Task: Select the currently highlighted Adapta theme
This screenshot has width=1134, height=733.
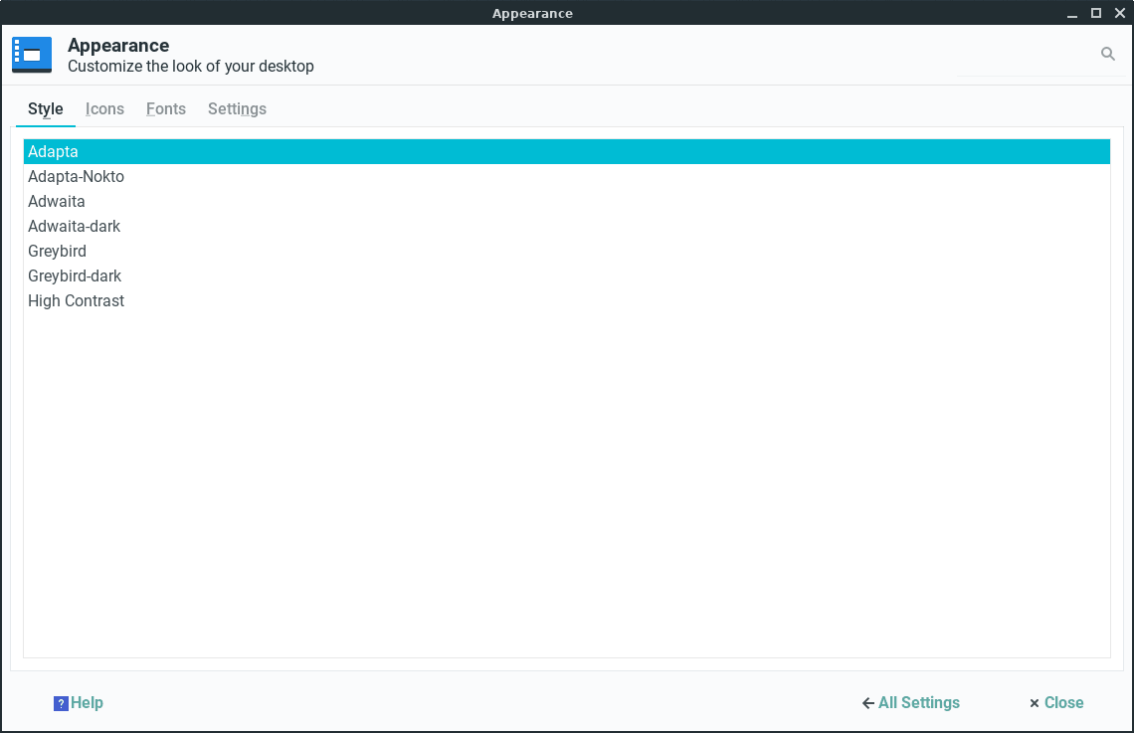Action: click(53, 151)
